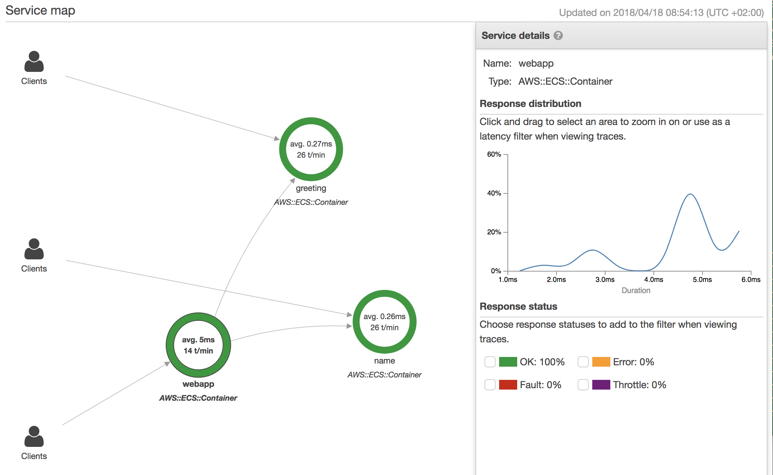Click the name label under its node
Image resolution: width=773 pixels, height=475 pixels.
tap(384, 361)
